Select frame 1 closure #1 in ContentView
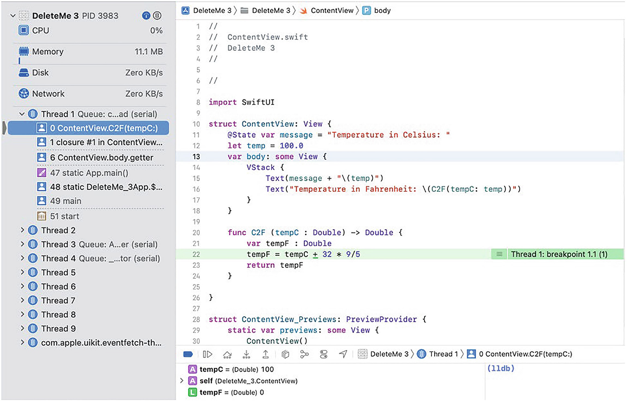Image resolution: width=627 pixels, height=402 pixels. [x=100, y=142]
